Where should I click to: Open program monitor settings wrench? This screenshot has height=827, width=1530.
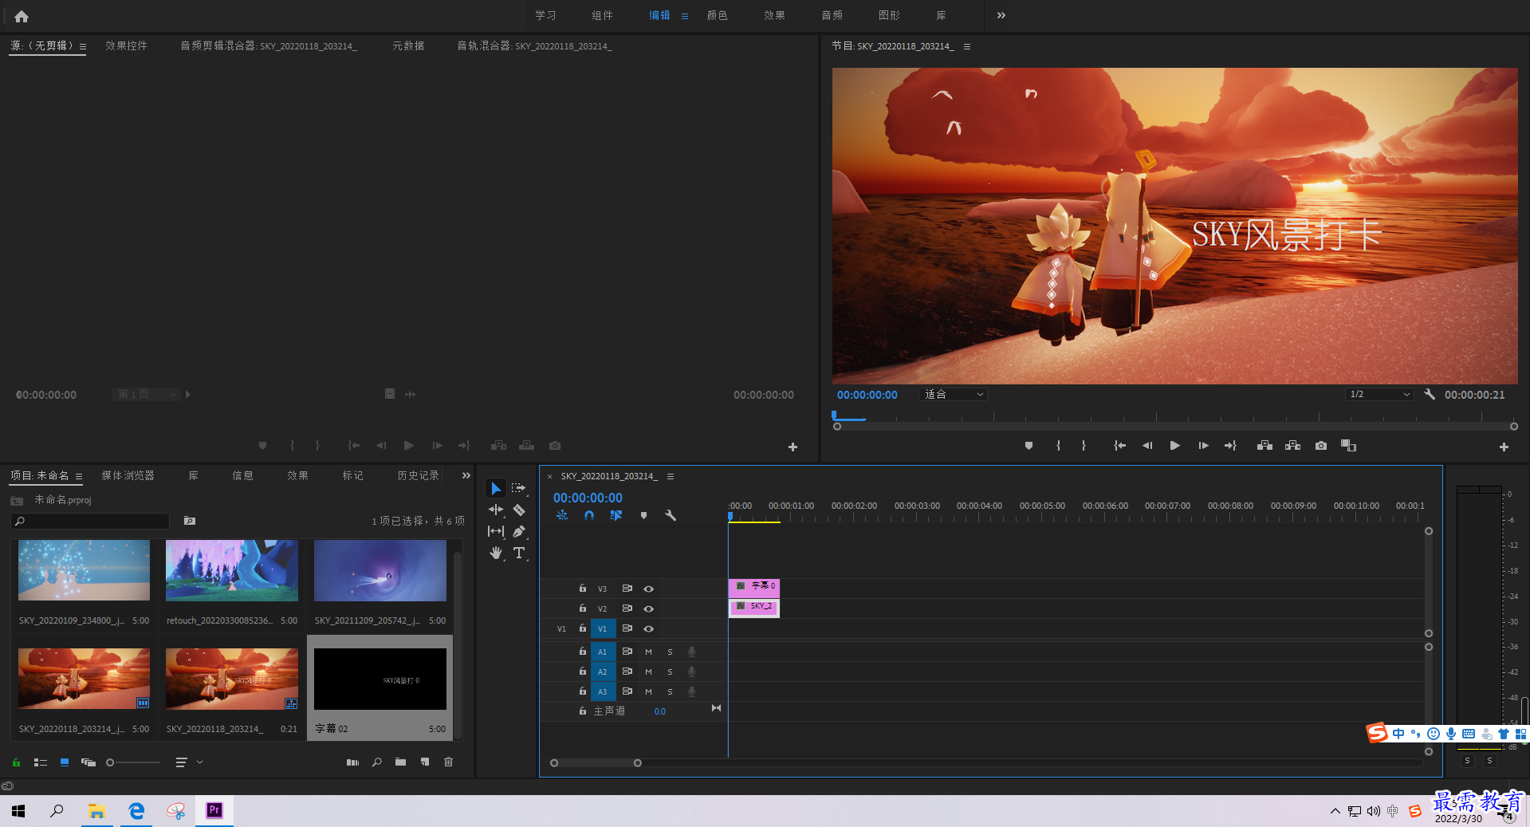[1430, 394]
